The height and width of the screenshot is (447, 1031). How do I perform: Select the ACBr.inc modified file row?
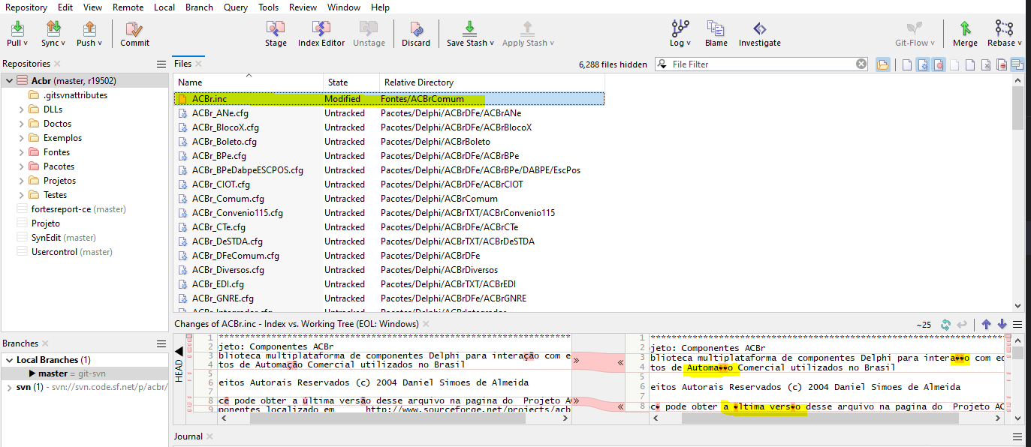(x=389, y=99)
